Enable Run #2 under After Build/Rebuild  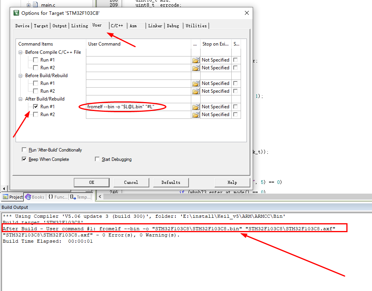pyautogui.click(x=36, y=115)
